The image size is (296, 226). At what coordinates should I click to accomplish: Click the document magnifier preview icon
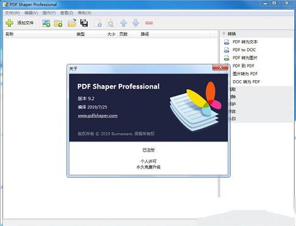click(110, 23)
